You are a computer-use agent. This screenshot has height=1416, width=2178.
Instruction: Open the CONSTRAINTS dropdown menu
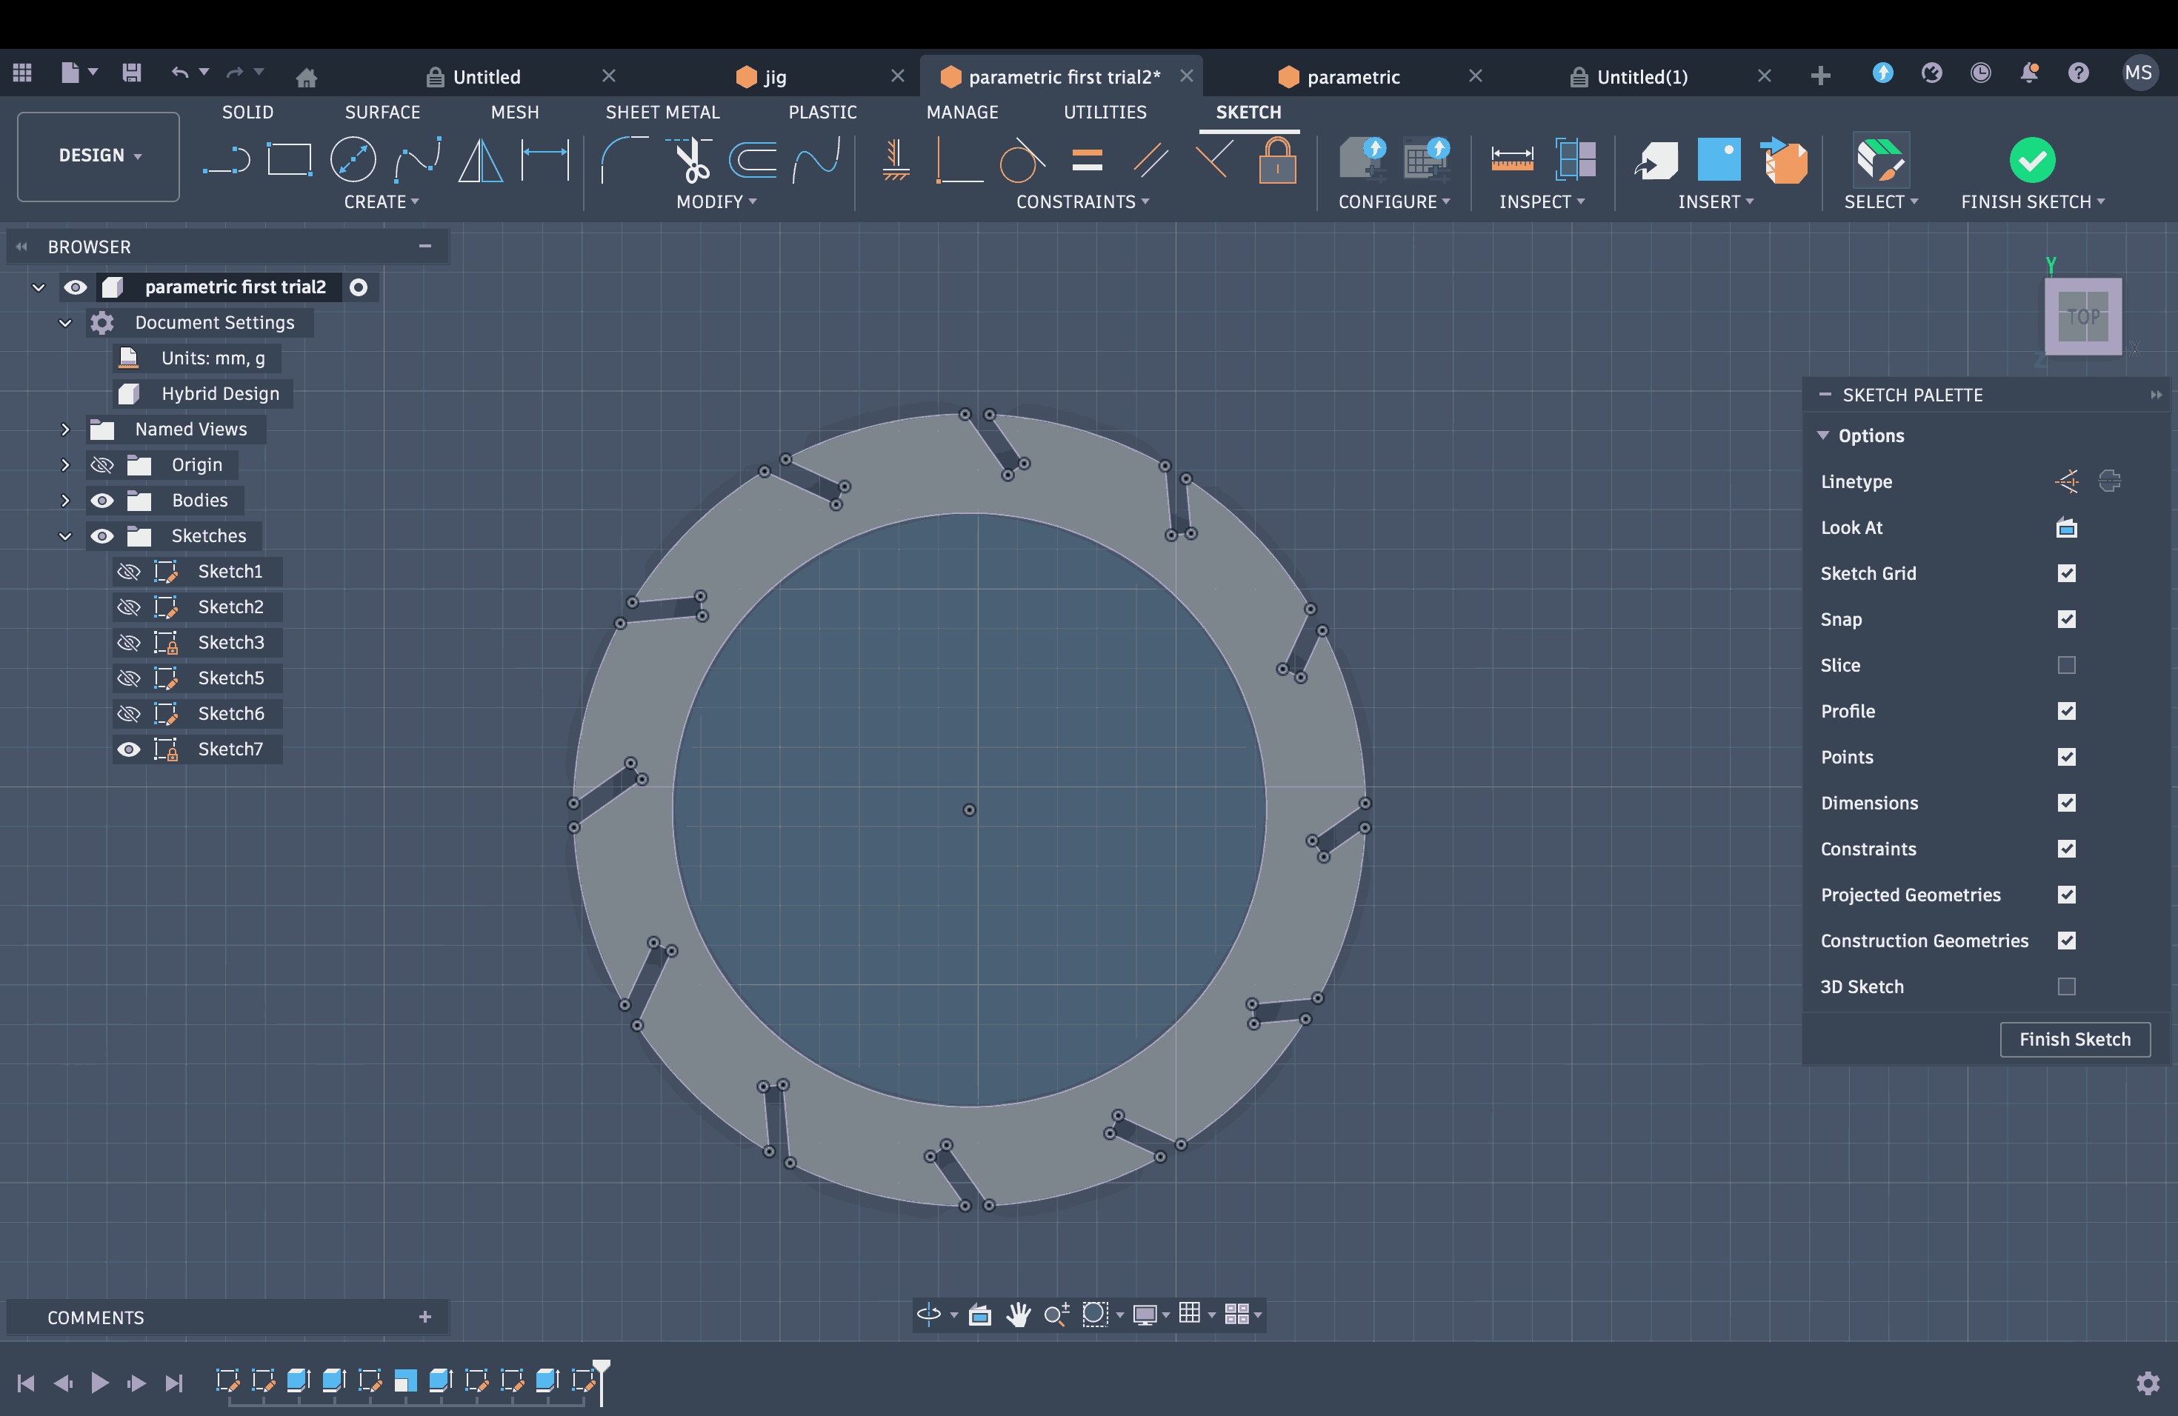click(1082, 202)
